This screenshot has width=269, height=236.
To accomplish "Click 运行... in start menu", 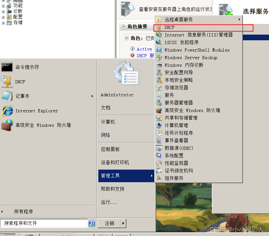I will (126, 202).
